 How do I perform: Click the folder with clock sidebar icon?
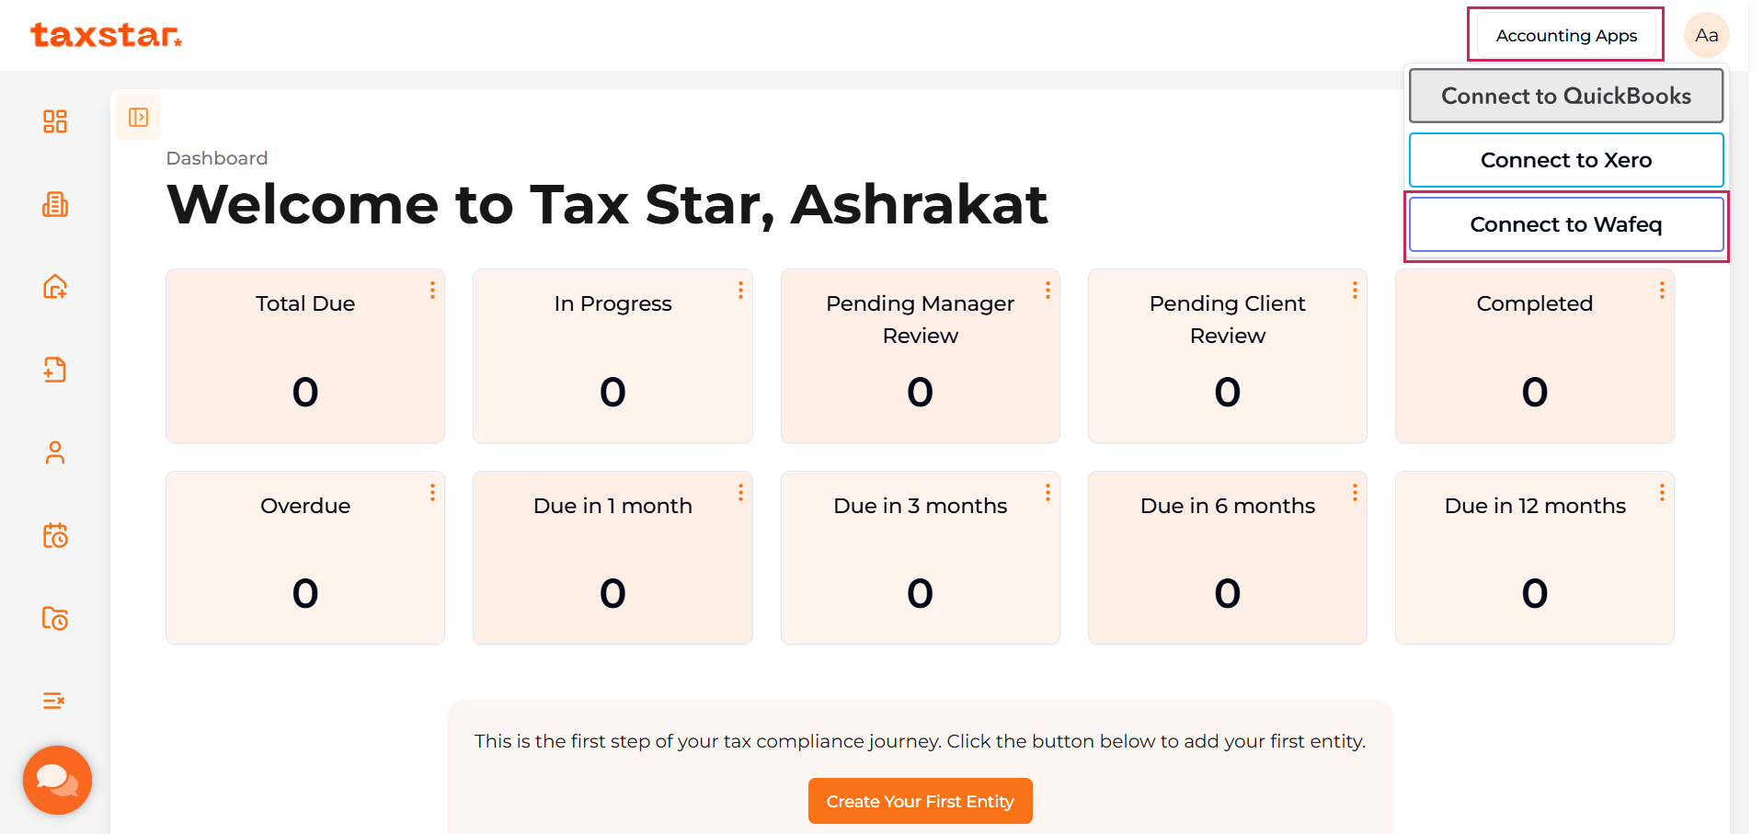click(x=55, y=618)
